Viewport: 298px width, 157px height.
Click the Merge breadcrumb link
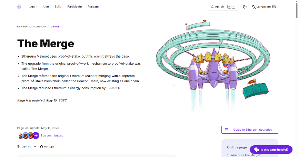click(x=55, y=27)
